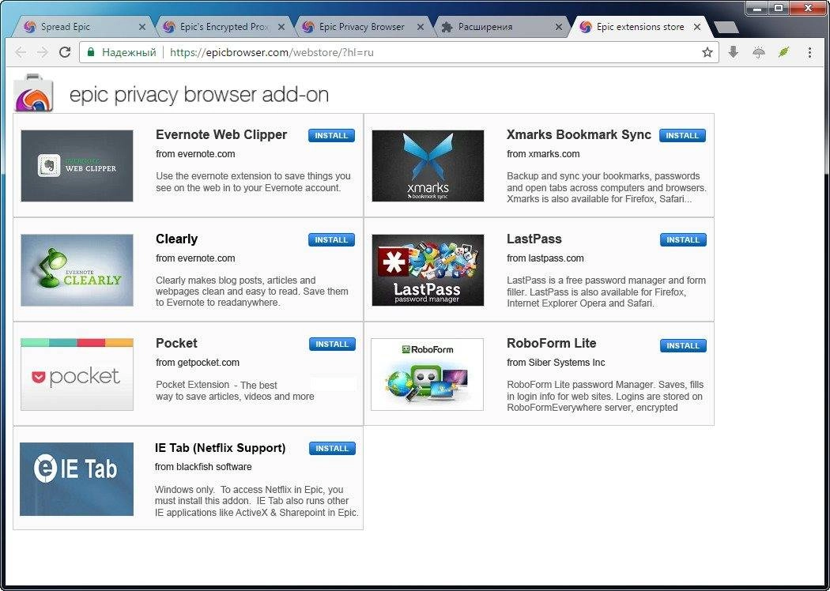The width and height of the screenshot is (830, 591).
Task: Click the Evernote Clearly lamp thumbnail
Action: (x=77, y=270)
